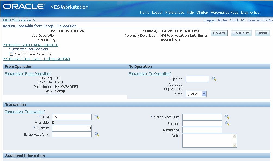Screen dimensions: 273x161
Task: Open Personalize Stack Layout: (MainRN) link
Action: [30, 45]
